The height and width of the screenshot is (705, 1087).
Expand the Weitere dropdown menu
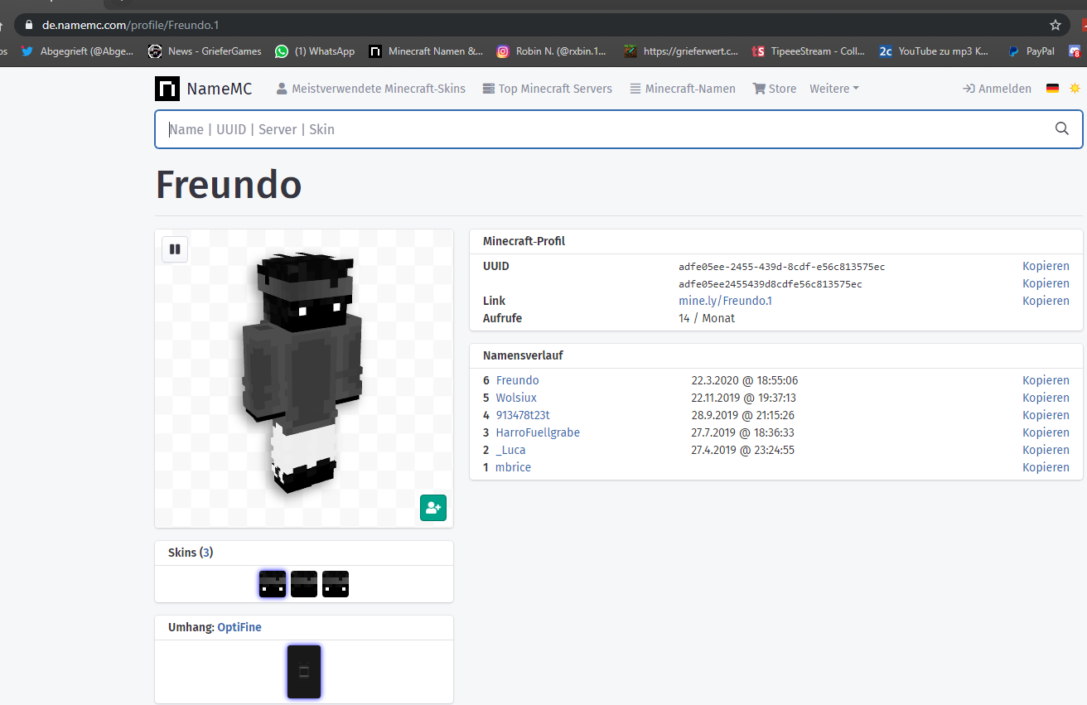834,89
